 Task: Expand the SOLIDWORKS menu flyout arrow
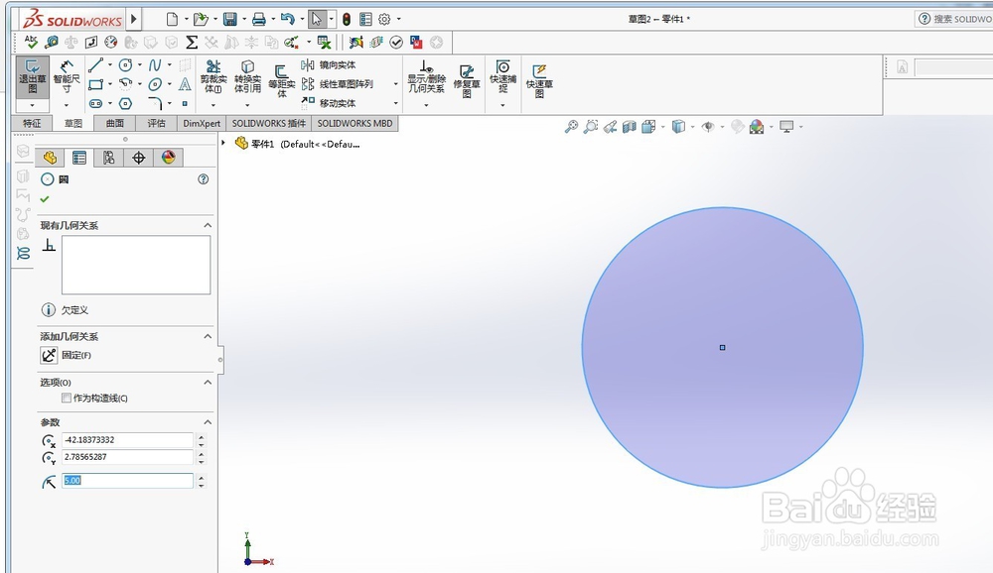134,19
